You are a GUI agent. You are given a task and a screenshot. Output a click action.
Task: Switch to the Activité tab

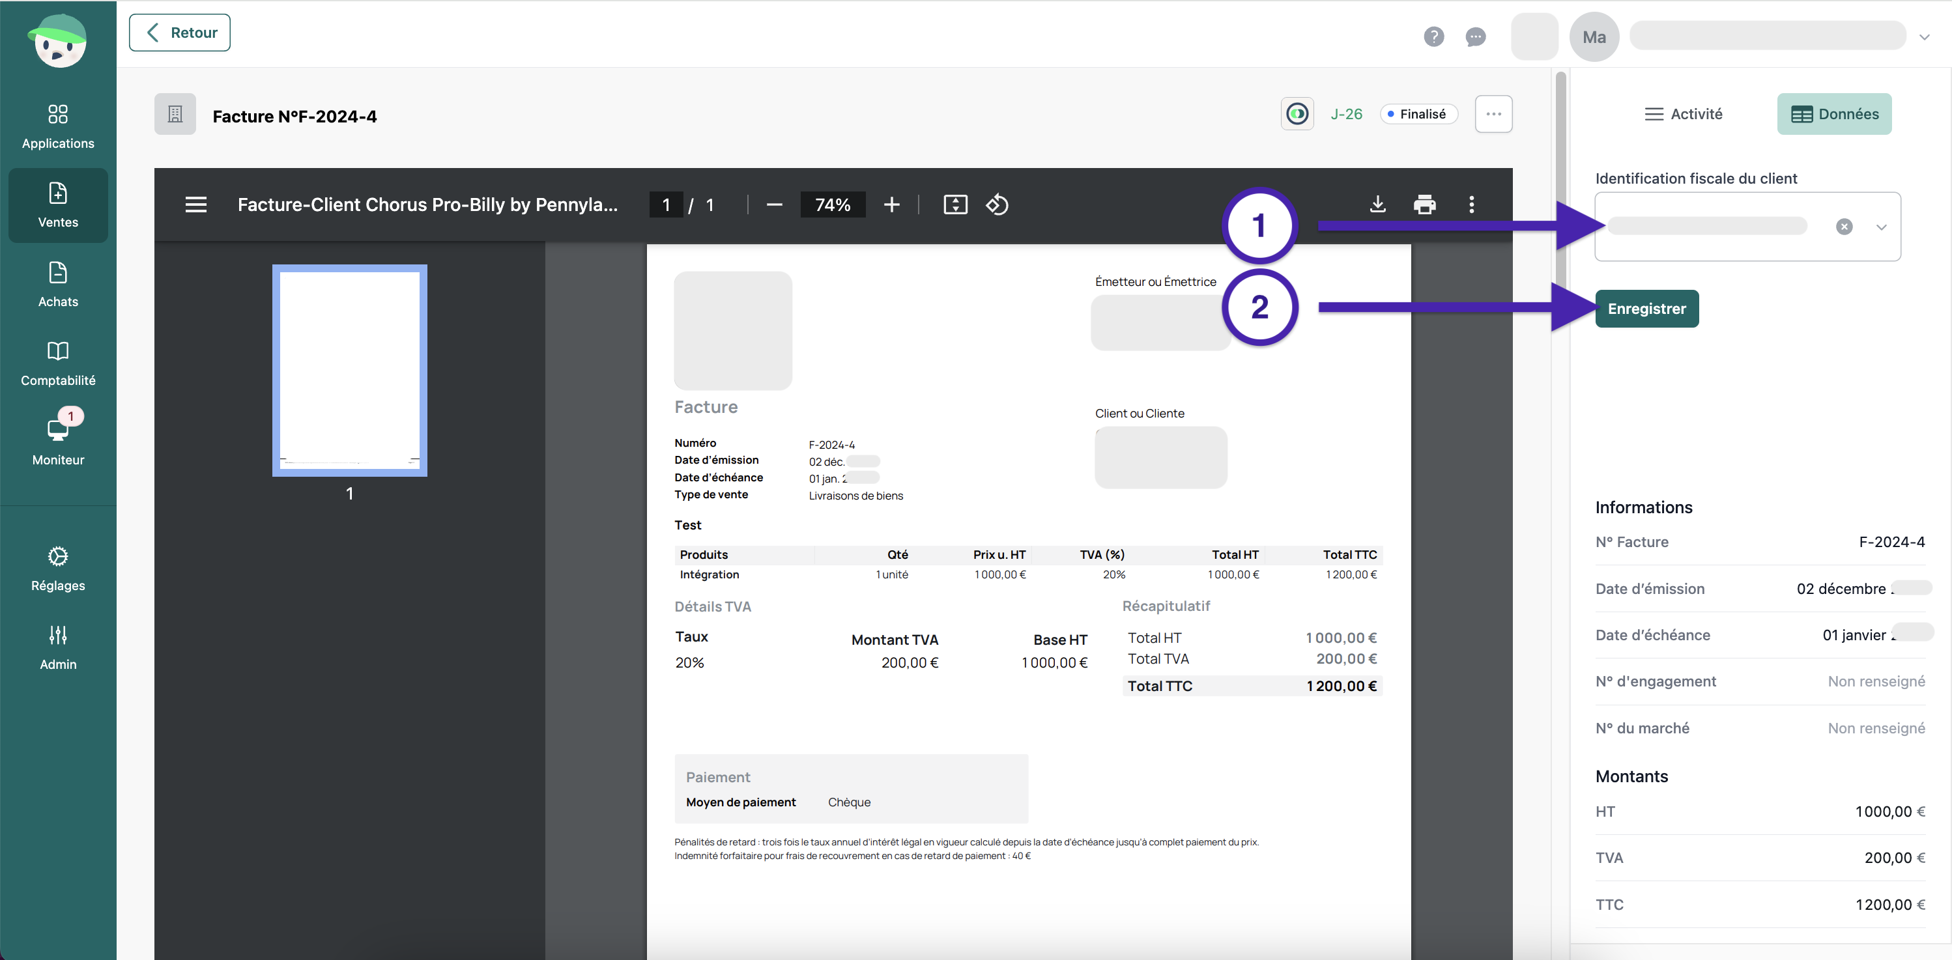pyautogui.click(x=1683, y=114)
